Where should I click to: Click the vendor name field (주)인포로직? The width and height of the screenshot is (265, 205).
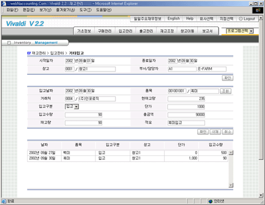pos(97,99)
